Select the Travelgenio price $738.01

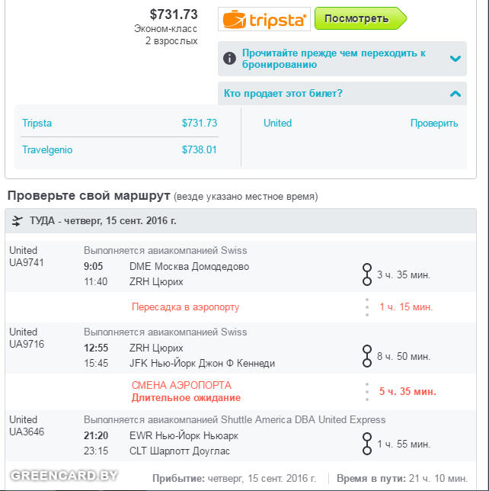[200, 150]
